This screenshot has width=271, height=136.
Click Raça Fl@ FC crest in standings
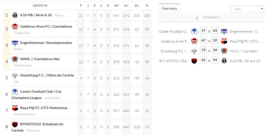(15, 108)
